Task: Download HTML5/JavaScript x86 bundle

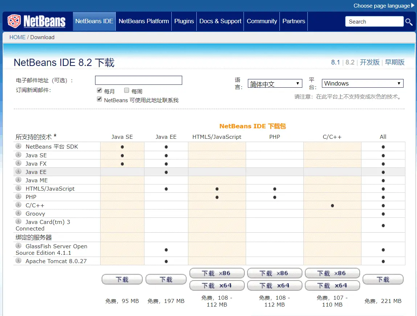Action: pyautogui.click(x=217, y=273)
